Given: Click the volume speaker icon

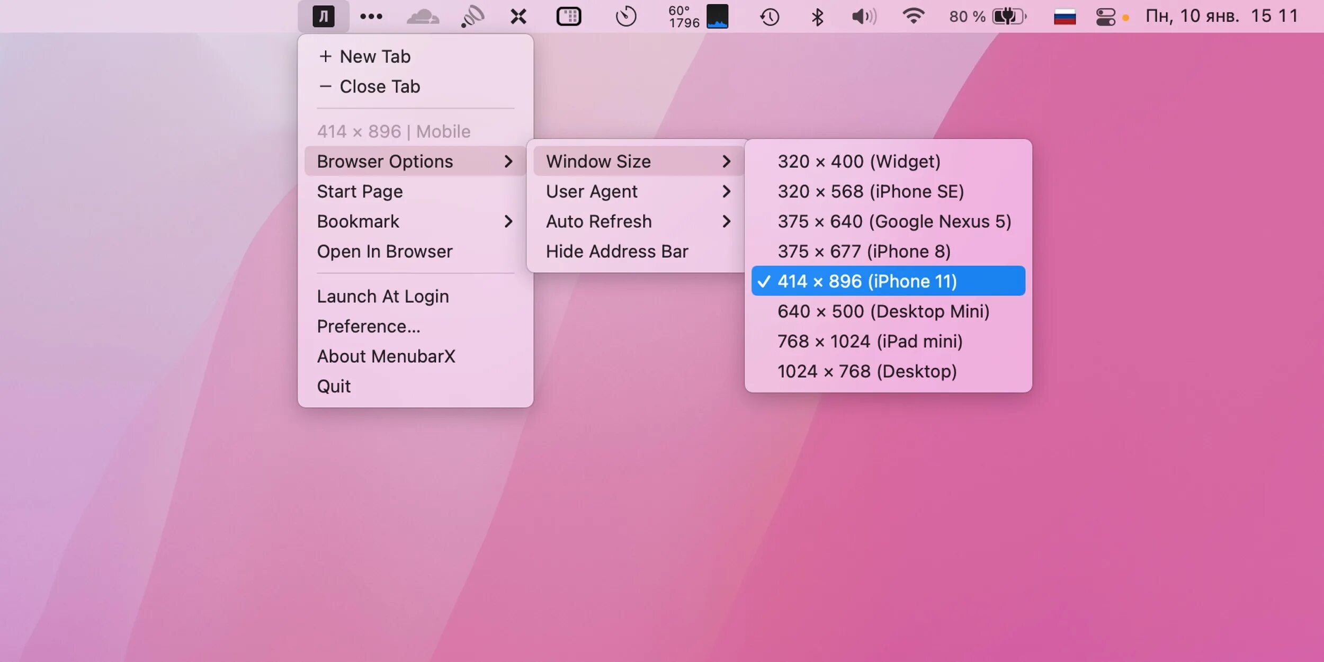Looking at the screenshot, I should (x=863, y=16).
